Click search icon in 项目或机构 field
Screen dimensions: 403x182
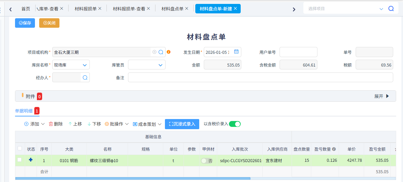pyautogui.click(x=161, y=52)
